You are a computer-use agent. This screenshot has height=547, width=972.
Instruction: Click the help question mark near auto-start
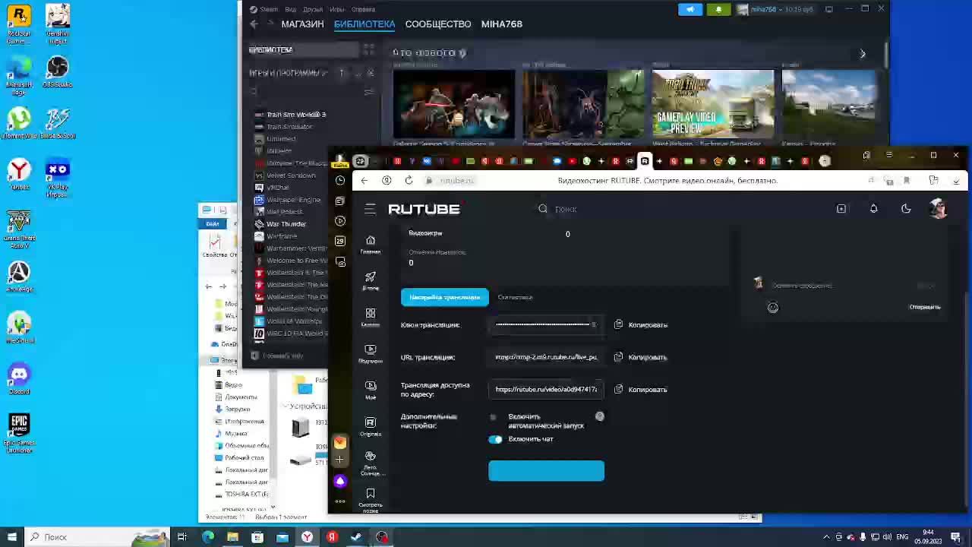600,416
